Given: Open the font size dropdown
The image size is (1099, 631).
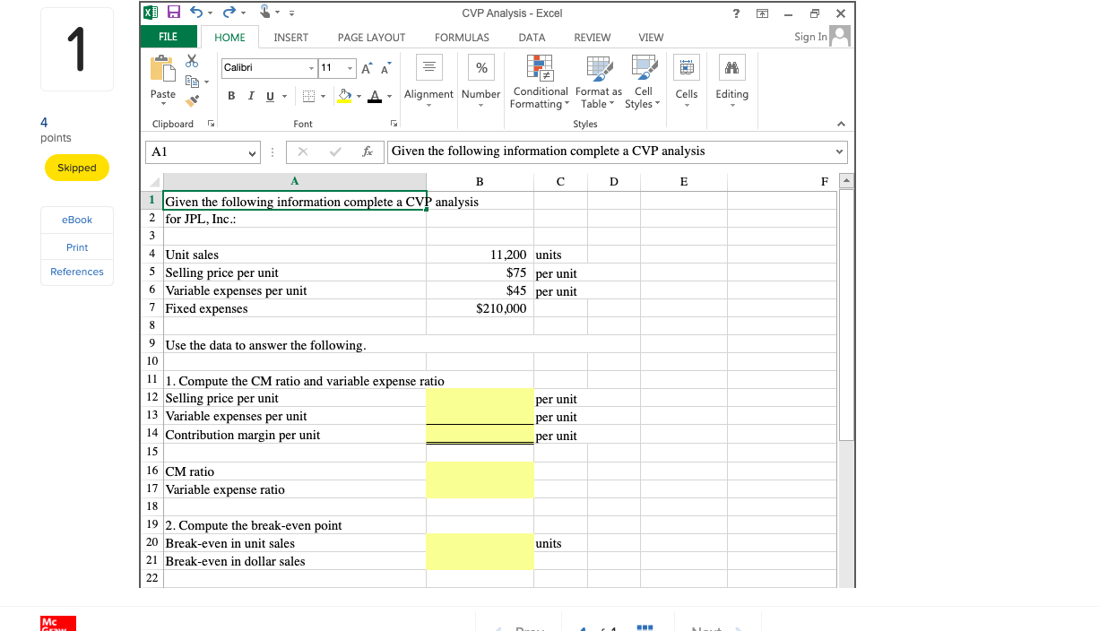Looking at the screenshot, I should [x=350, y=68].
